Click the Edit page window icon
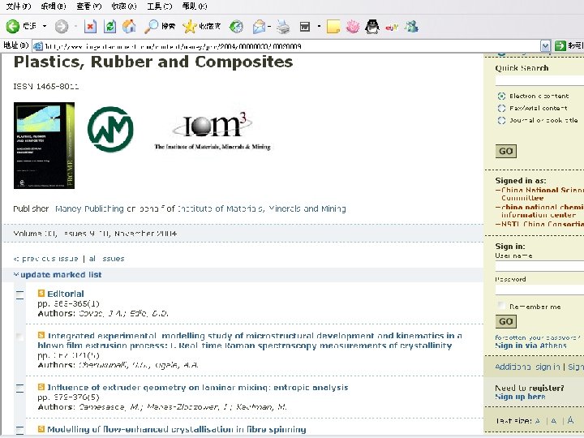This screenshot has width=584, height=438. 305,27
